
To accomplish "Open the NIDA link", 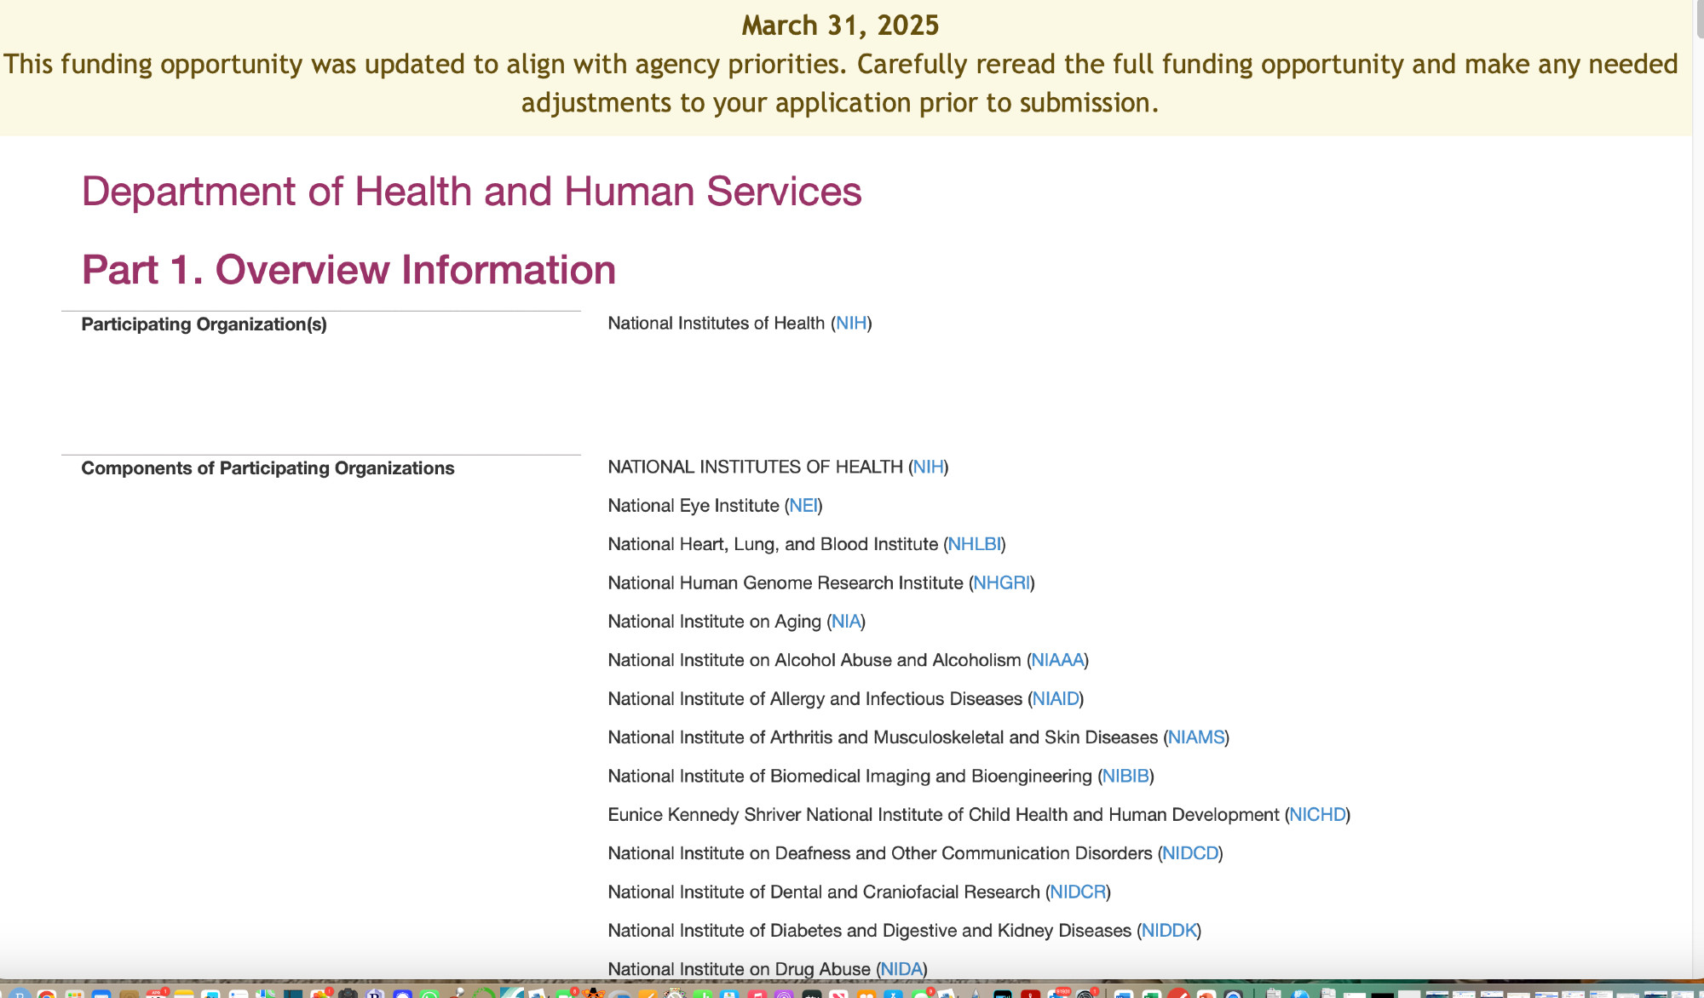I will pos(901,969).
